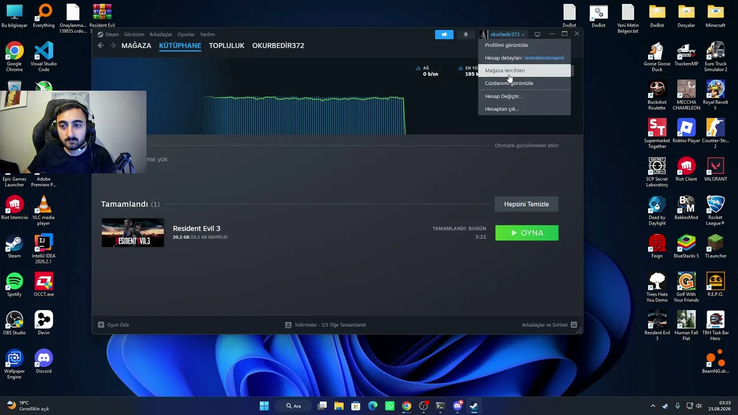Choose Mağaza tercihleri menu entry
Image resolution: width=738 pixels, height=415 pixels.
[x=524, y=70]
